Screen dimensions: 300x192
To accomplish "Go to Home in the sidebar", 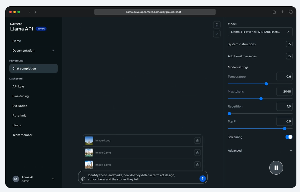I will [17, 41].
